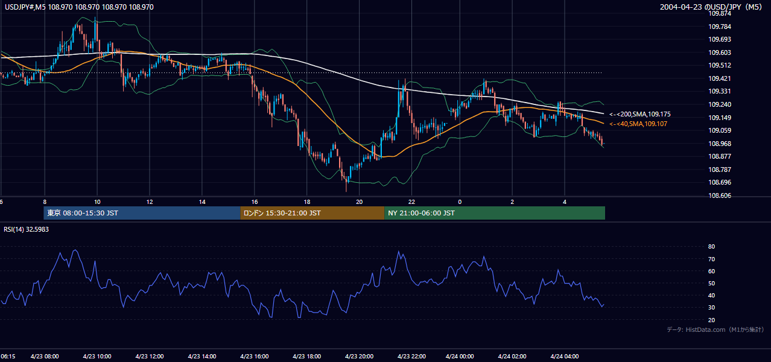771x362 pixels.
Task: Click the 4/23 18:00 time axis label
Action: (307, 357)
